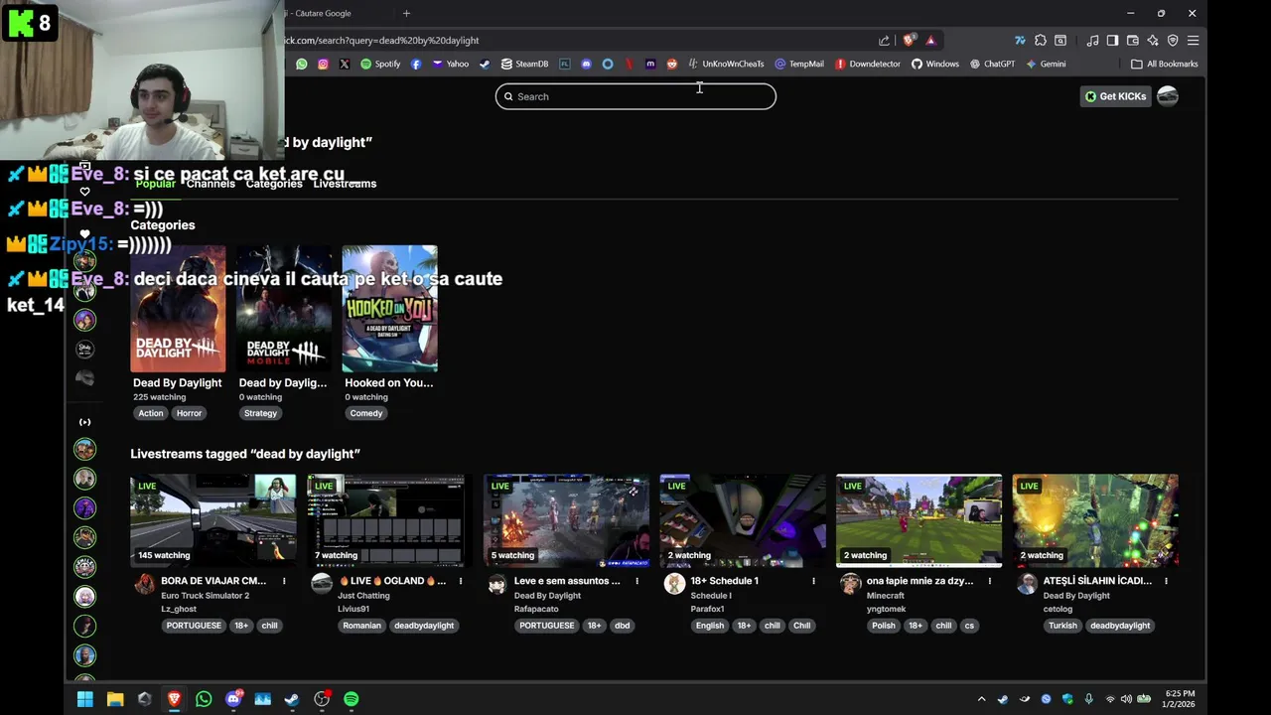Click the Strategy tag

click(260, 413)
